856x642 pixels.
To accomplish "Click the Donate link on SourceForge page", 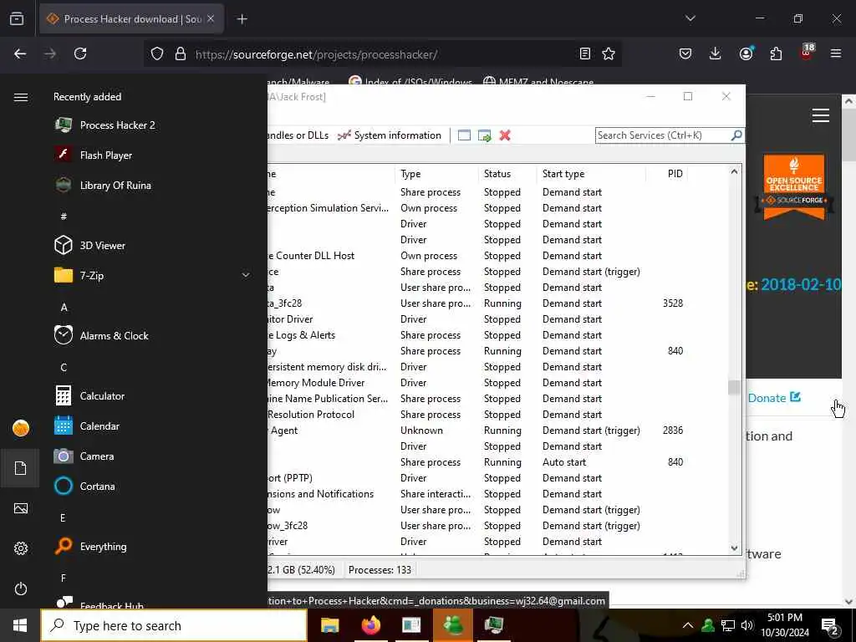I will [774, 397].
